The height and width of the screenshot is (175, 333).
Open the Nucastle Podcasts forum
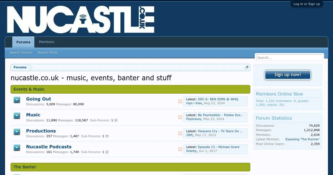pos(49,147)
